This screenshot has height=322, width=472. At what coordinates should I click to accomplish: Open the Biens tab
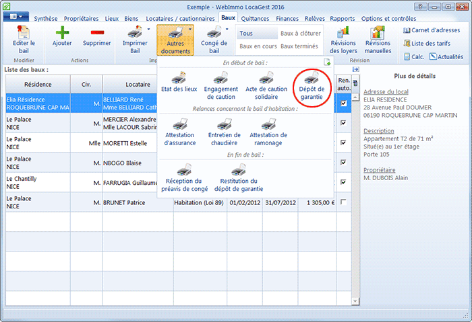131,19
